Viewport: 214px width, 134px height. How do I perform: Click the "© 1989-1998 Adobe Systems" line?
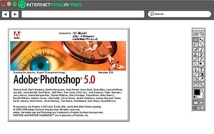point(46,110)
